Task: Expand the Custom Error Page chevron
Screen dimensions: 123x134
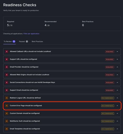Action: [117, 106]
